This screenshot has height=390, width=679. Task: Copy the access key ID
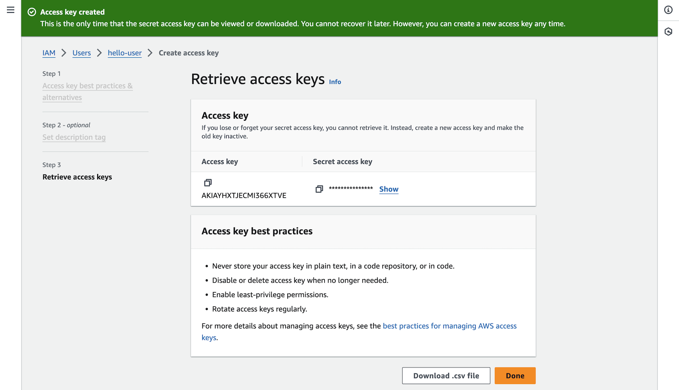[x=208, y=182]
